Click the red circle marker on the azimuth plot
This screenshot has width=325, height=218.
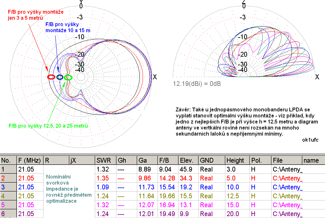pyautogui.click(x=51, y=77)
